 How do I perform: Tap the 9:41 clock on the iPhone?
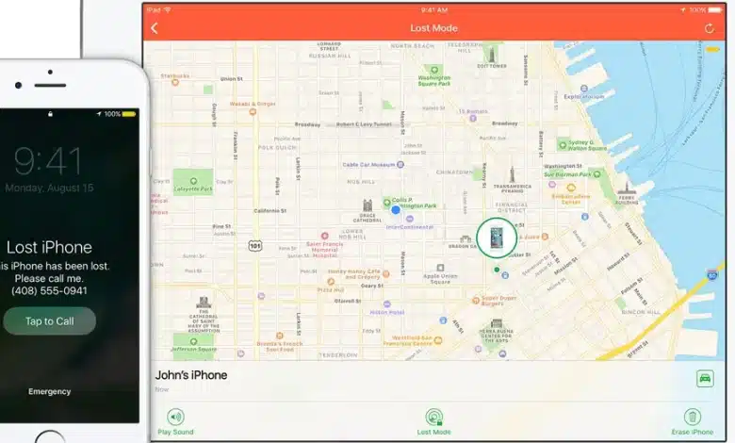48,161
